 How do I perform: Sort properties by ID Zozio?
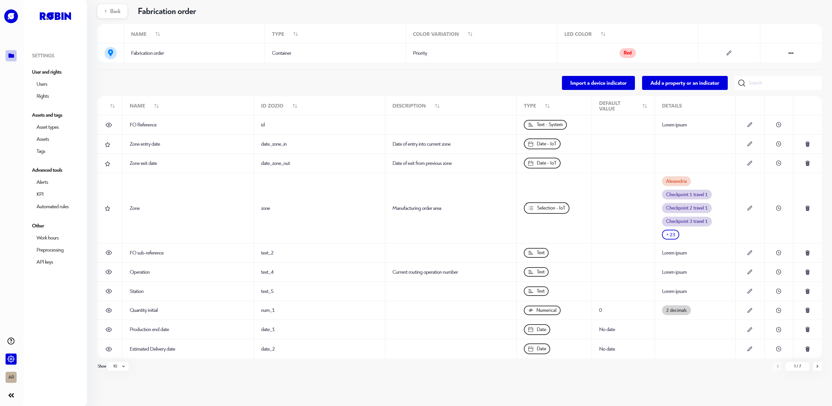[x=295, y=106]
